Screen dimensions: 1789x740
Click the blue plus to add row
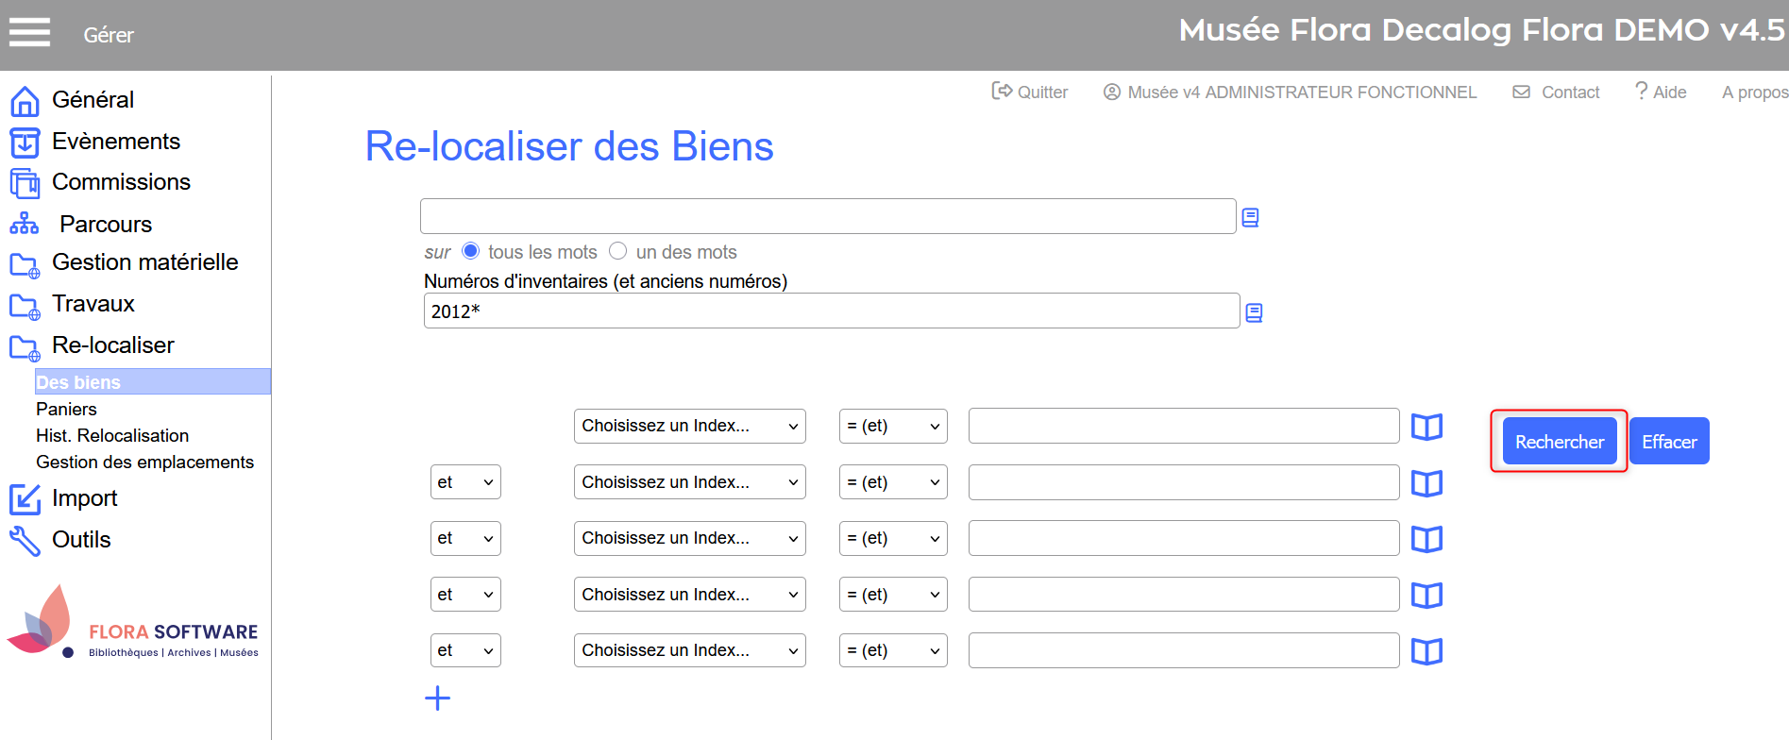point(437,698)
